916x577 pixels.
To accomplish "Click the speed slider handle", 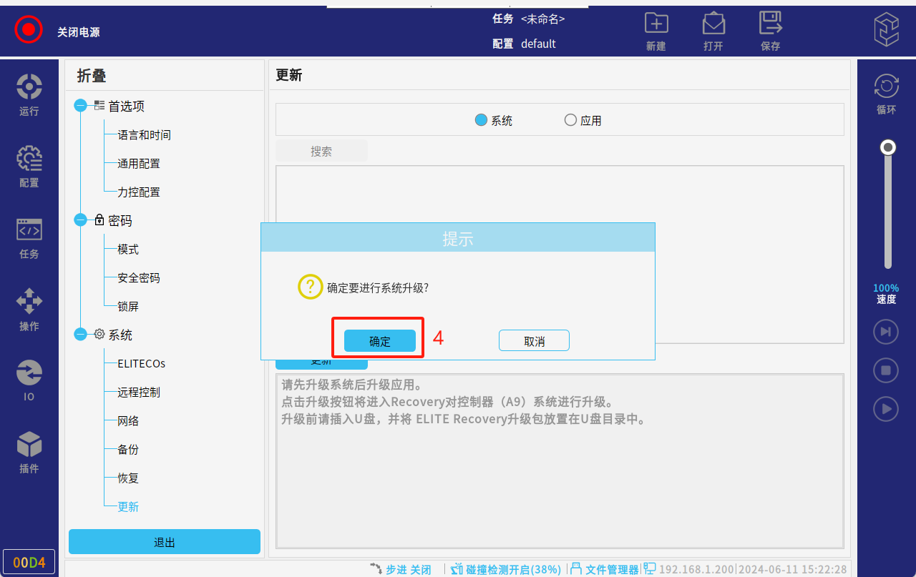I will (x=888, y=148).
